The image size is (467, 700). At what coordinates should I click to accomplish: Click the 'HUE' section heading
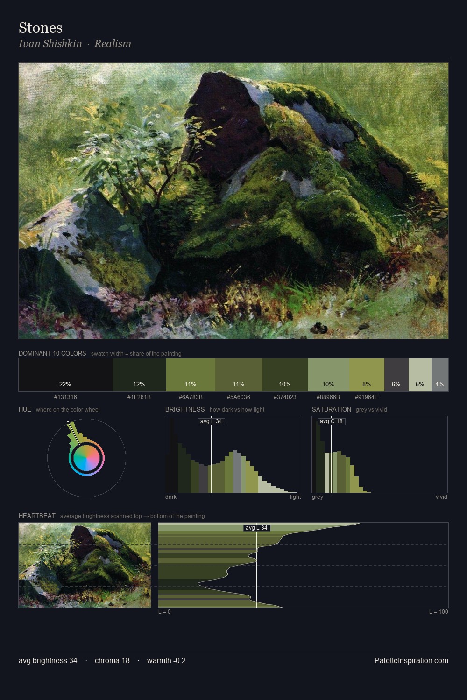coord(25,409)
